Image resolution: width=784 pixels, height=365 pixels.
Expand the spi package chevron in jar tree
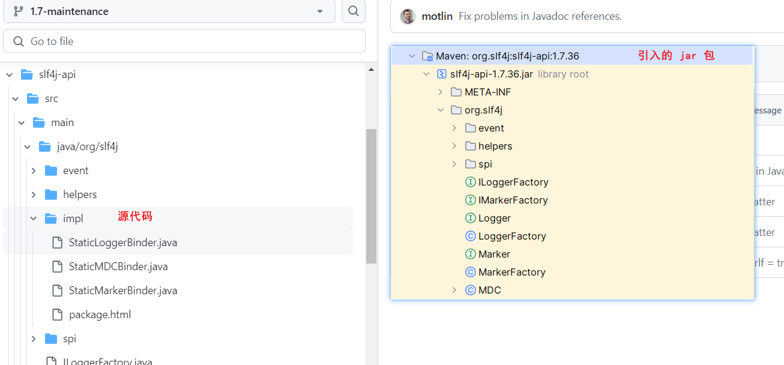454,164
